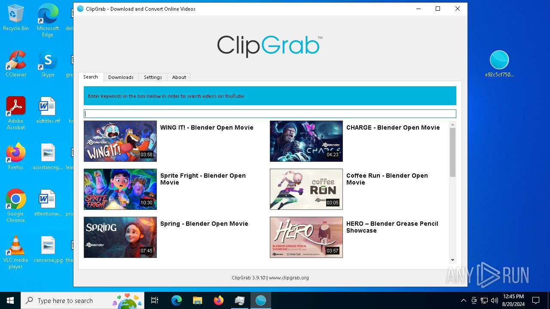
Task: Select the Adobe Acrobat desktop icon
Action: click(16, 113)
